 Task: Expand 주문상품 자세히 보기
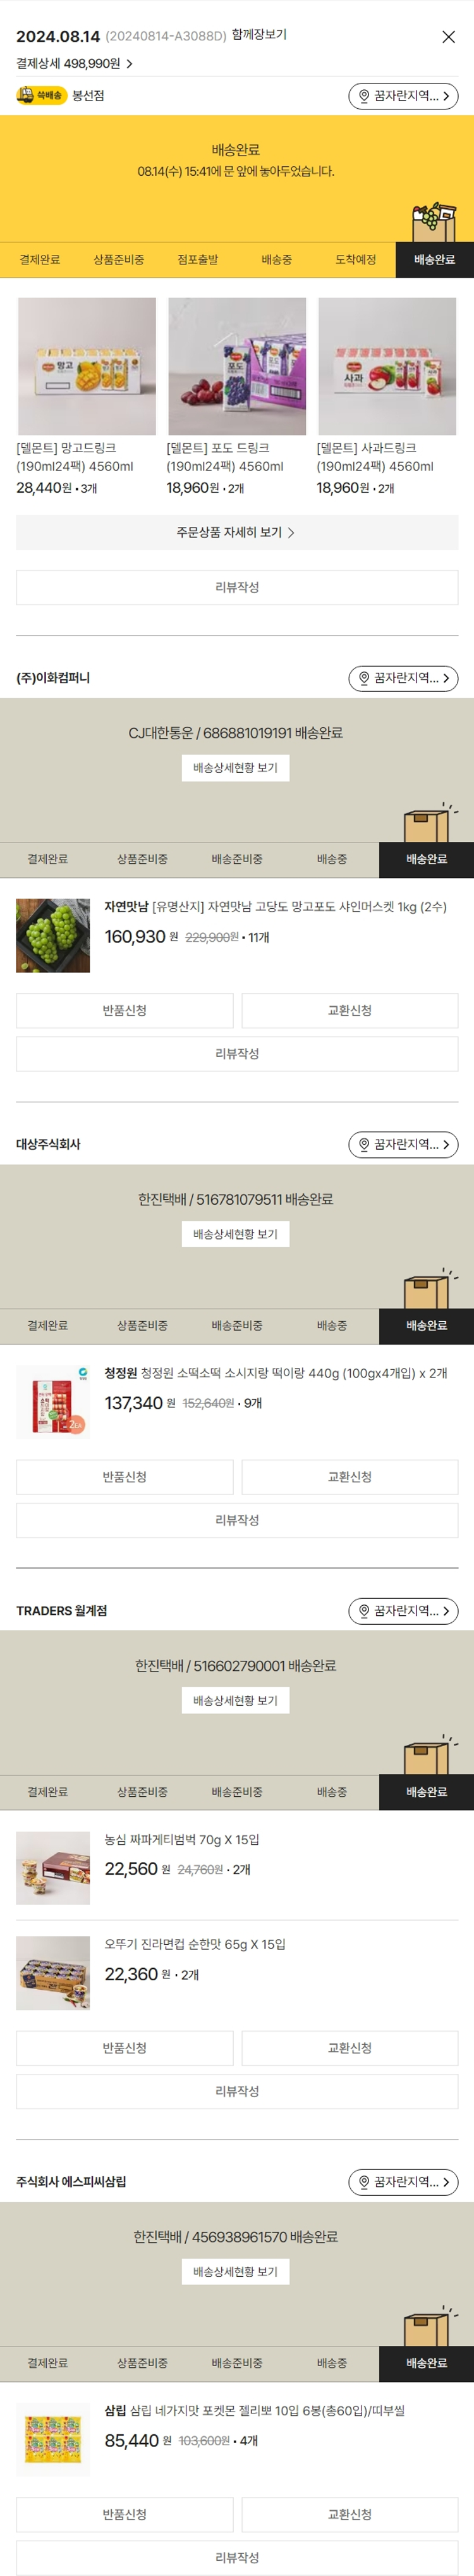(237, 532)
